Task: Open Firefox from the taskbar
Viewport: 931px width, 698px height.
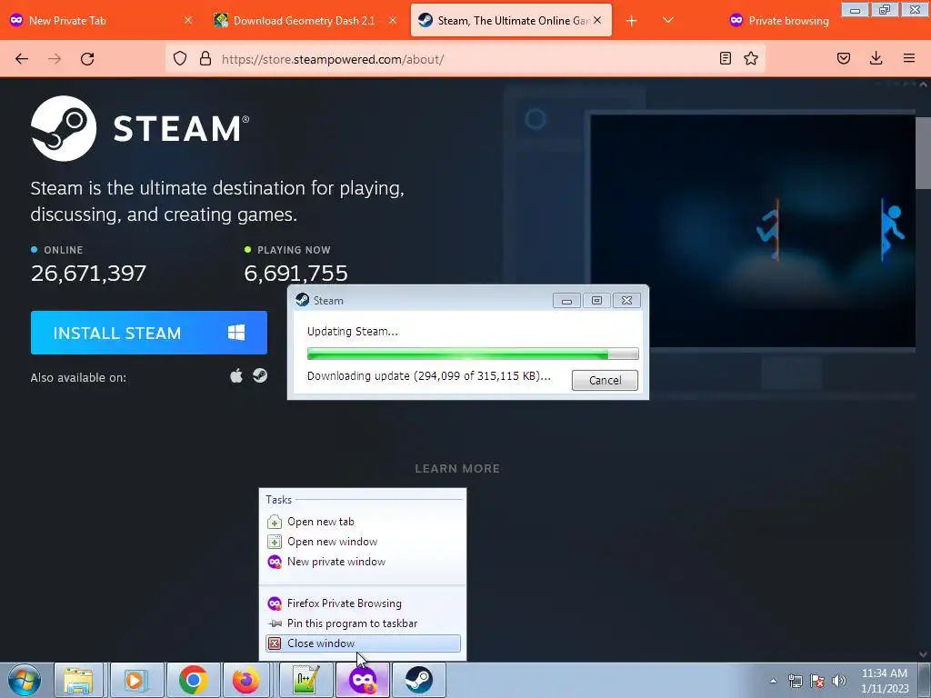Action: [245, 680]
